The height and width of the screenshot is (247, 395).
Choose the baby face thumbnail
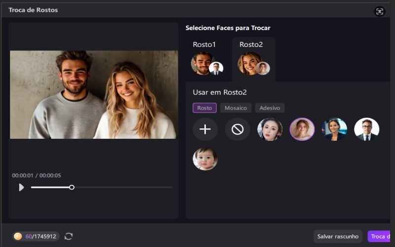(205, 159)
